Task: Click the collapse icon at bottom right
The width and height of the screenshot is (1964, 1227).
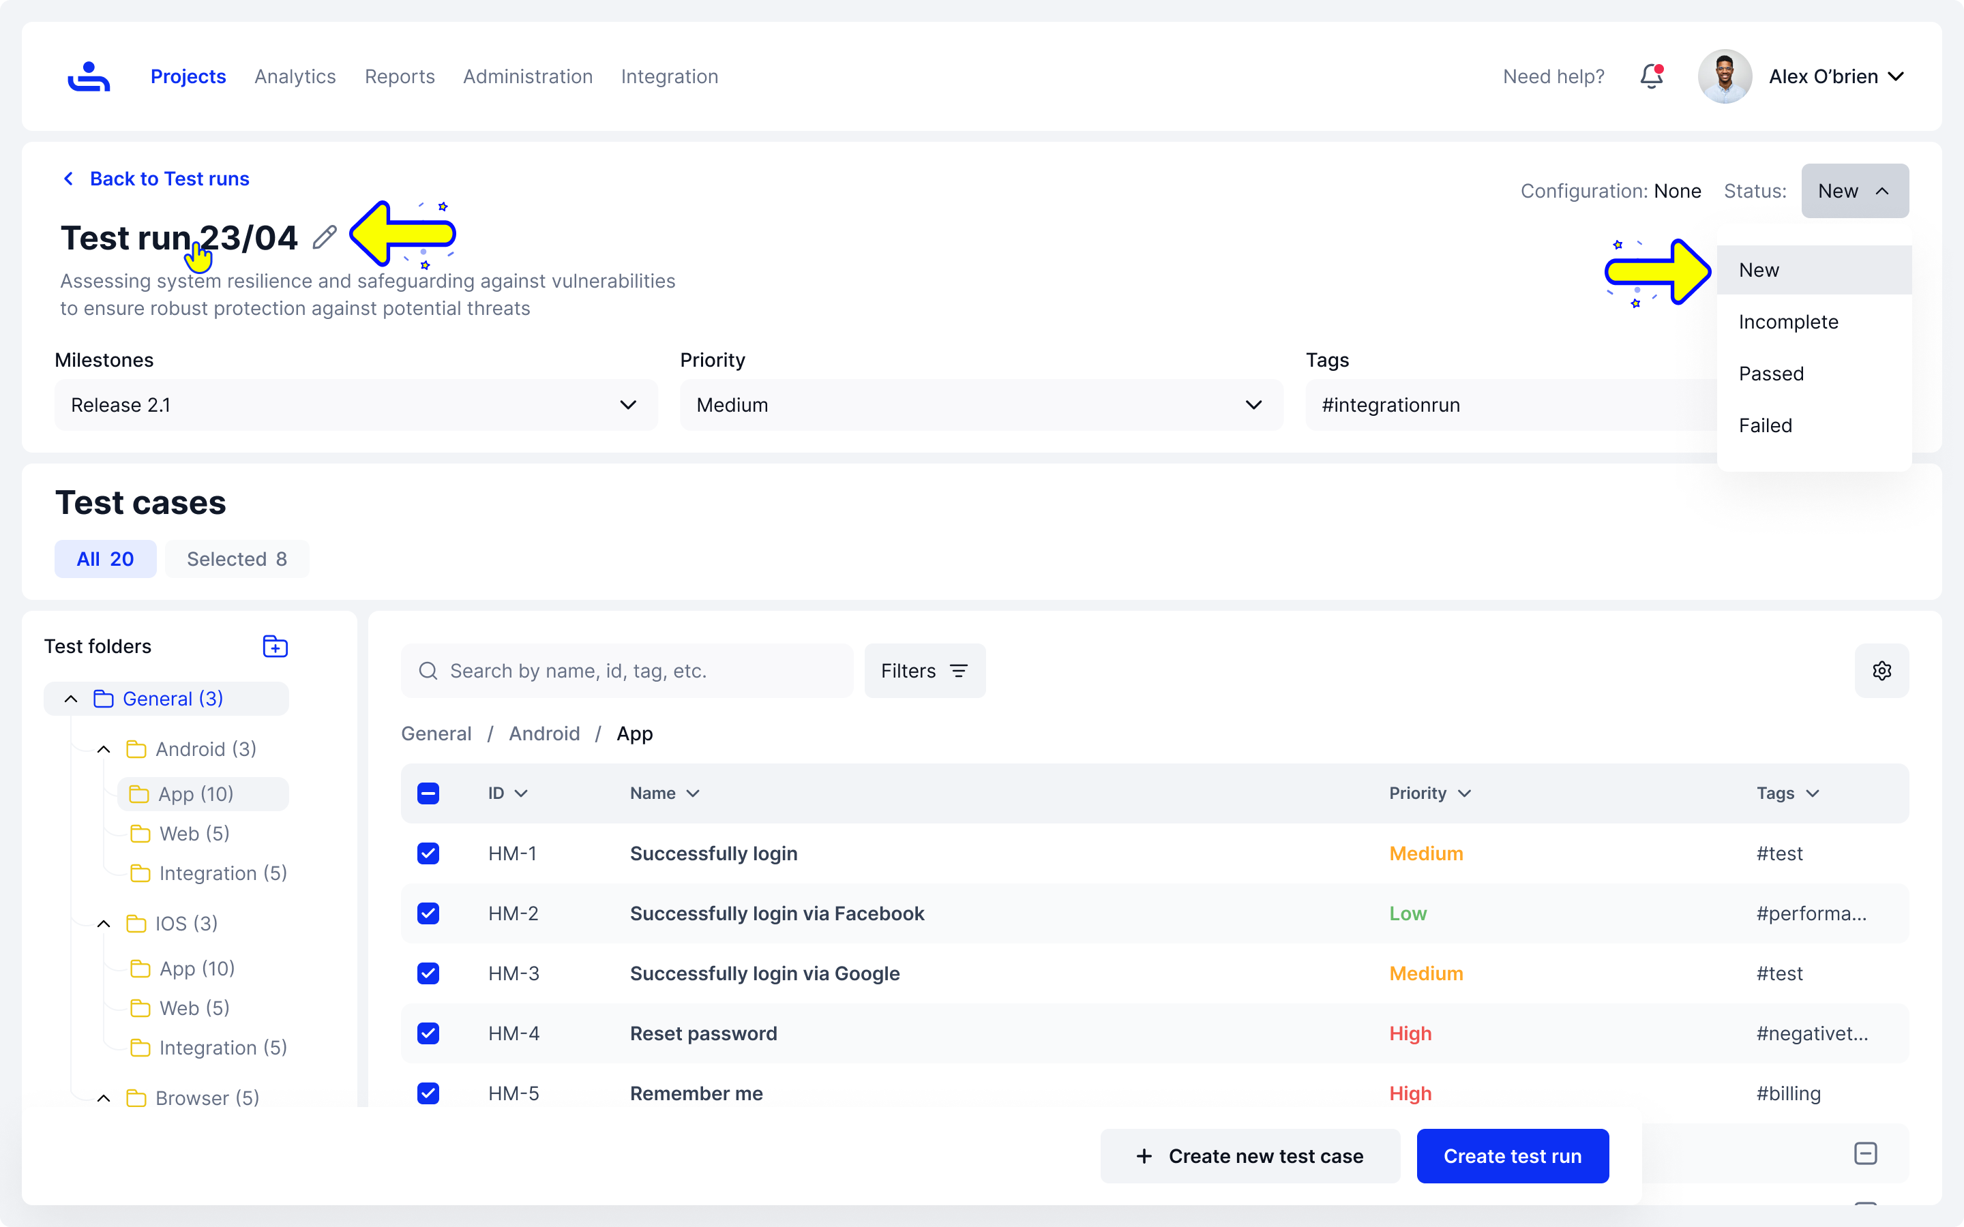Action: pos(1865,1153)
